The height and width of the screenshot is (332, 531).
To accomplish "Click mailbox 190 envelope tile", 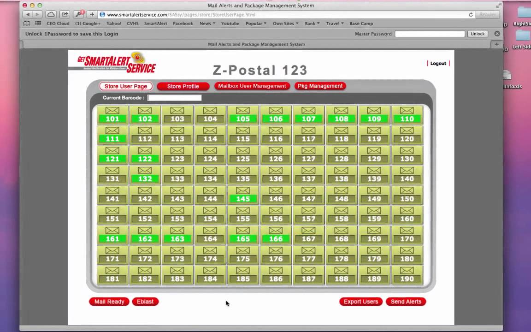I will tap(407, 275).
